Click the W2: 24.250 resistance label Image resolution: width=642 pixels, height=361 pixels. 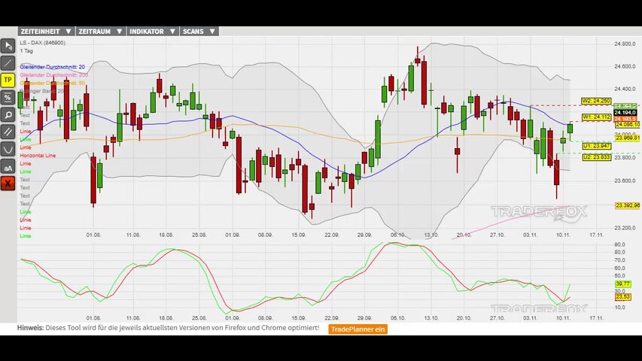click(596, 101)
